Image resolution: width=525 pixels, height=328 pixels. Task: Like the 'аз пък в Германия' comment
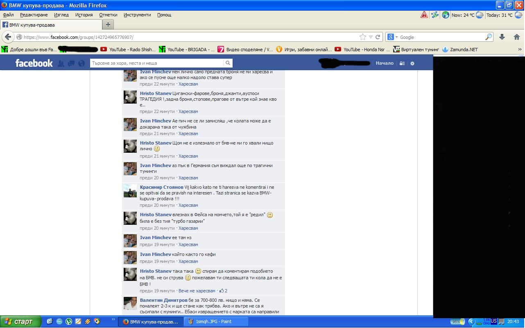point(188,178)
